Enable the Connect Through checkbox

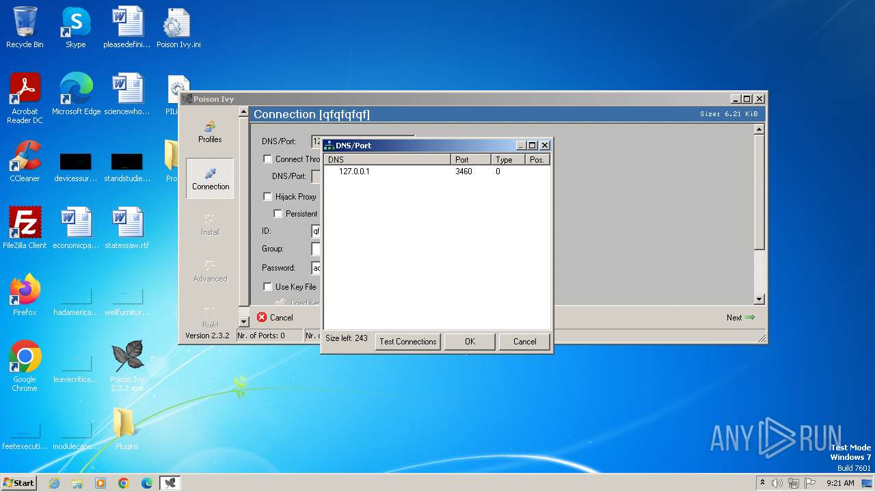[x=268, y=159]
